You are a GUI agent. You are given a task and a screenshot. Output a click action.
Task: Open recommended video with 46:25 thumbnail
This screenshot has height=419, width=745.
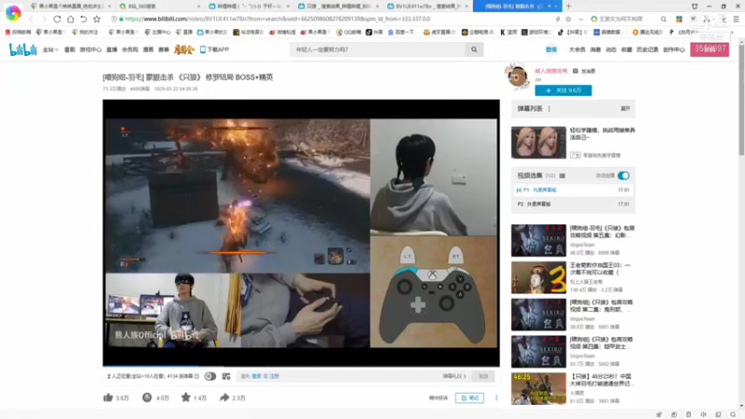539,388
